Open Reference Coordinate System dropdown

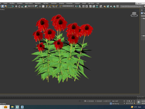[x=31, y=6]
